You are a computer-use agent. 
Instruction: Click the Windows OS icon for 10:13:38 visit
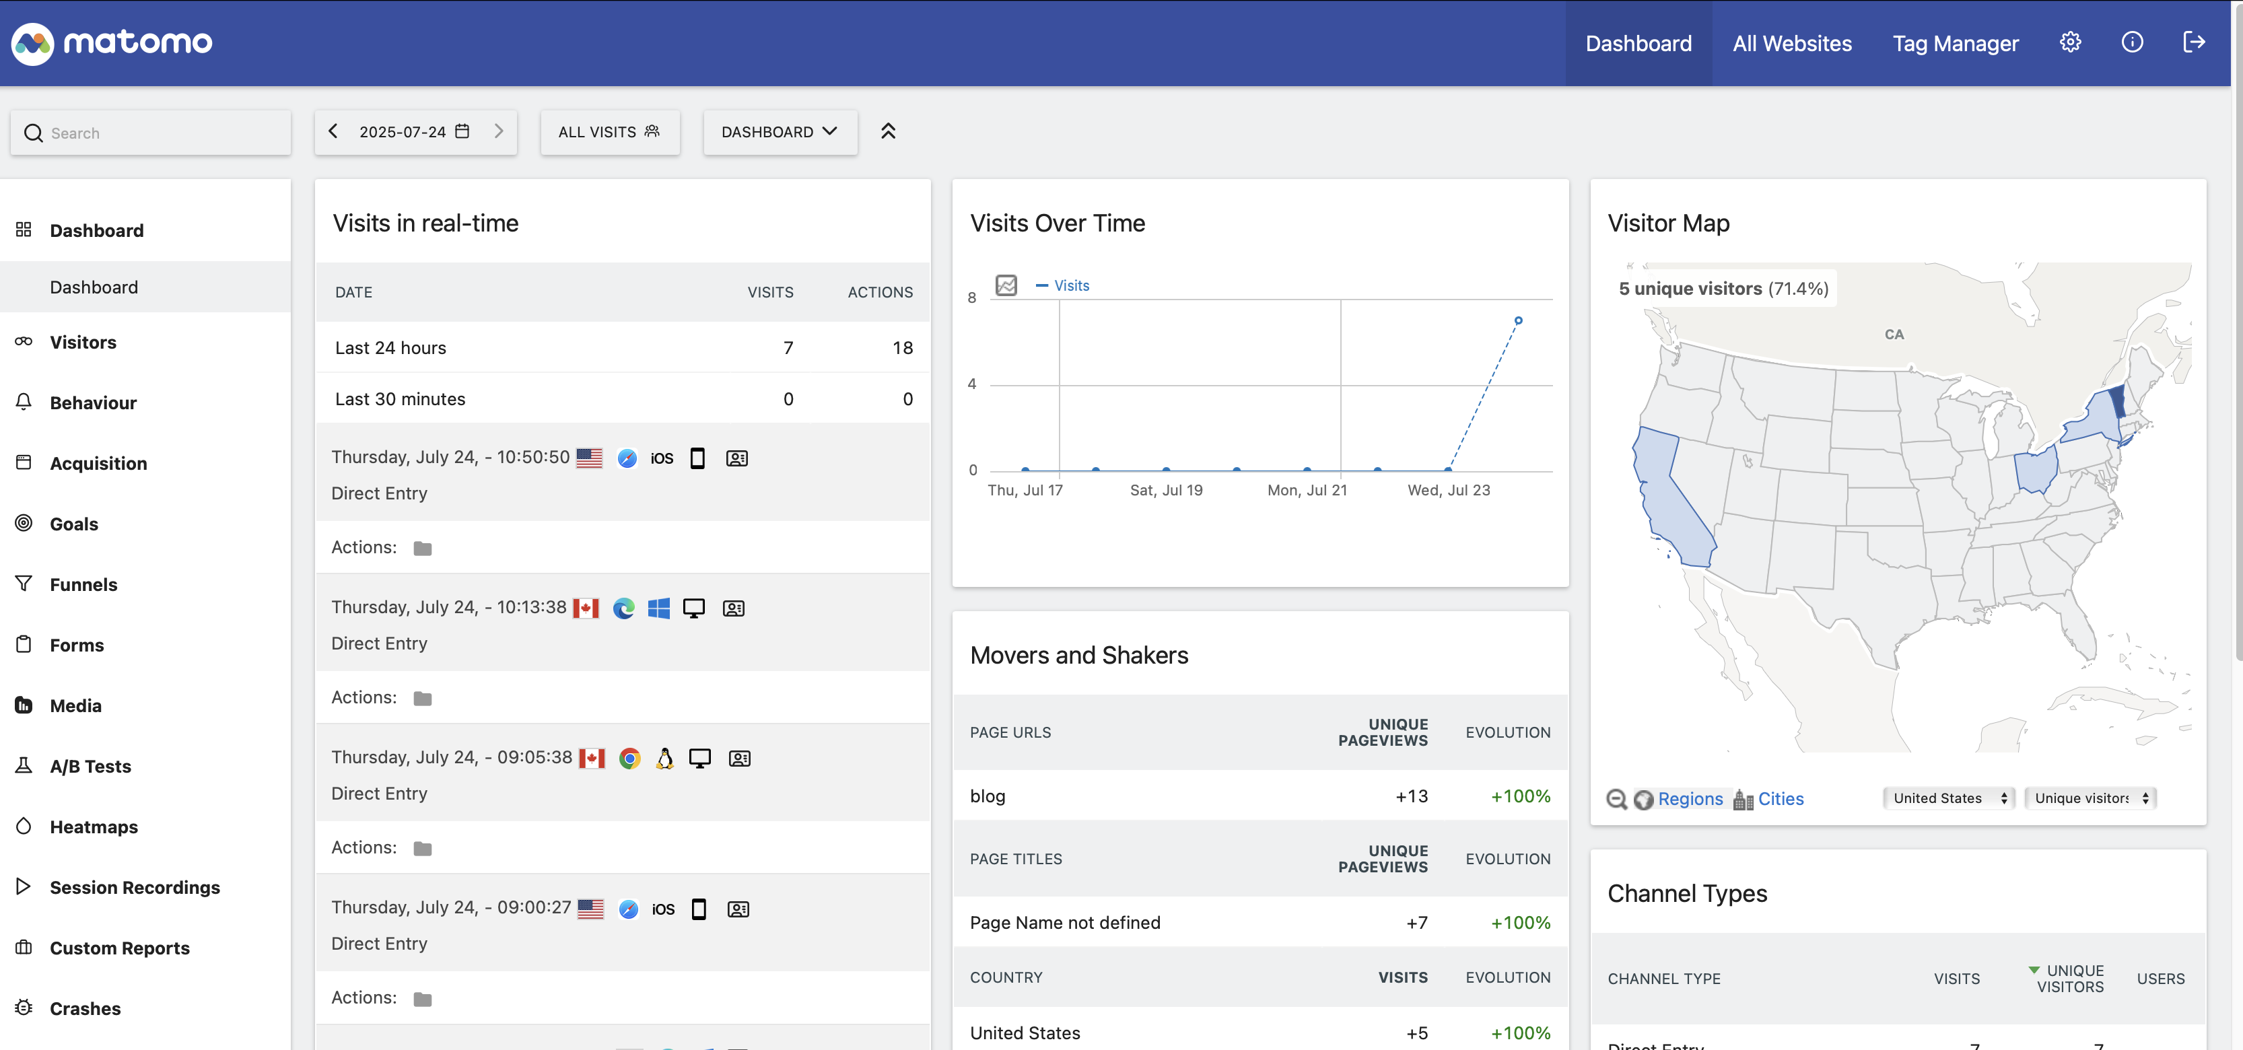pos(658,608)
